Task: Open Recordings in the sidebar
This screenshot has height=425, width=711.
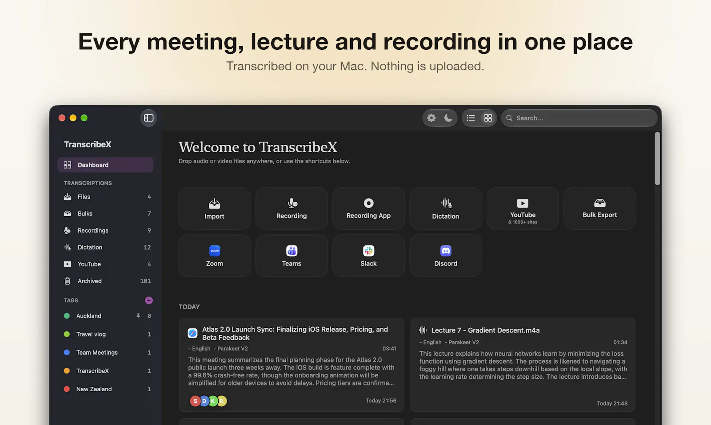Action: [105, 230]
